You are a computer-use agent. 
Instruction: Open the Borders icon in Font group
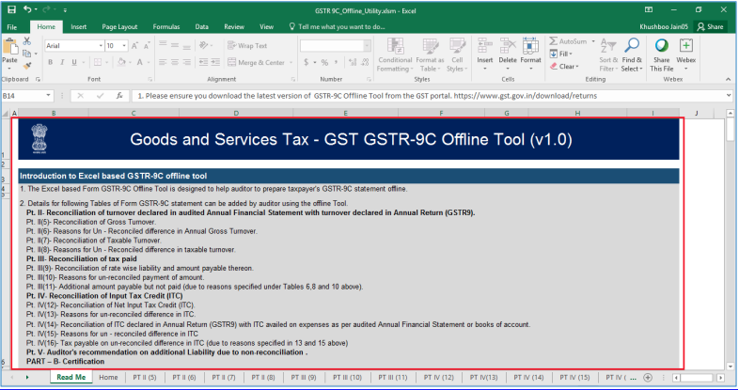(x=98, y=62)
